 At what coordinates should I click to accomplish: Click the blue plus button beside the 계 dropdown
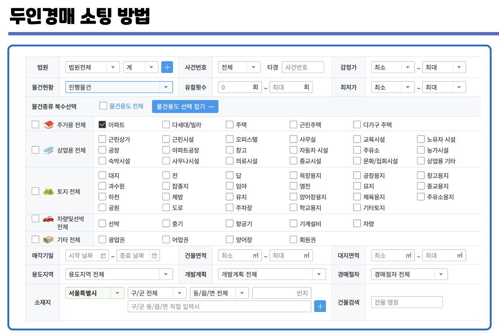click(167, 67)
